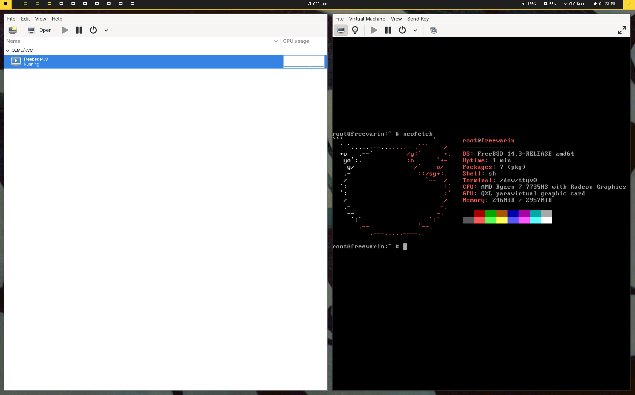Click the Run icon in the VM console toolbar
Screen dimensions: 635x395
click(374, 30)
